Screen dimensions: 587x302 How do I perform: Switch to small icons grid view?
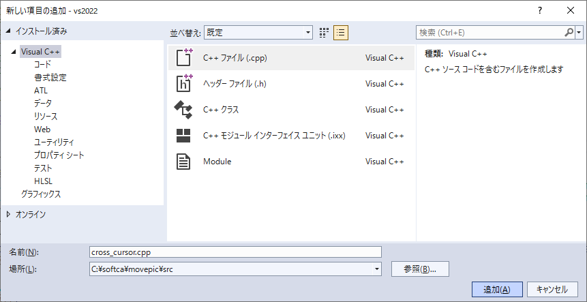pos(325,32)
